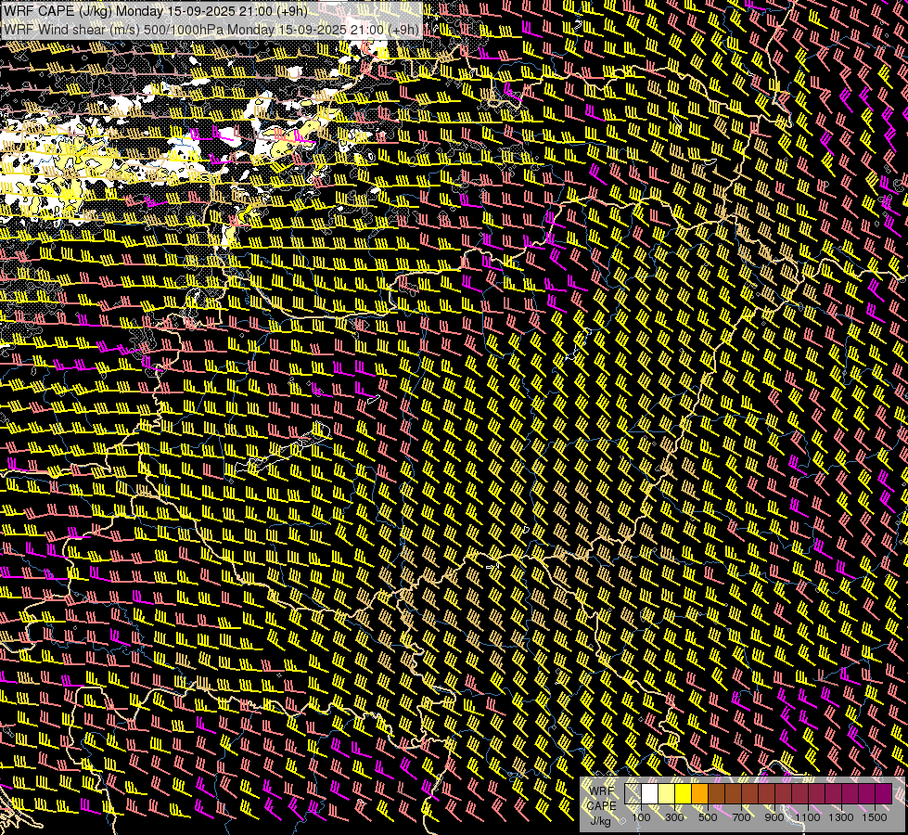Click the 1300 legend tick label
This screenshot has width=908, height=835.
click(x=841, y=817)
